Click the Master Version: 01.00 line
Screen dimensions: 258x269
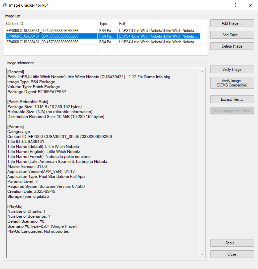click(27, 166)
